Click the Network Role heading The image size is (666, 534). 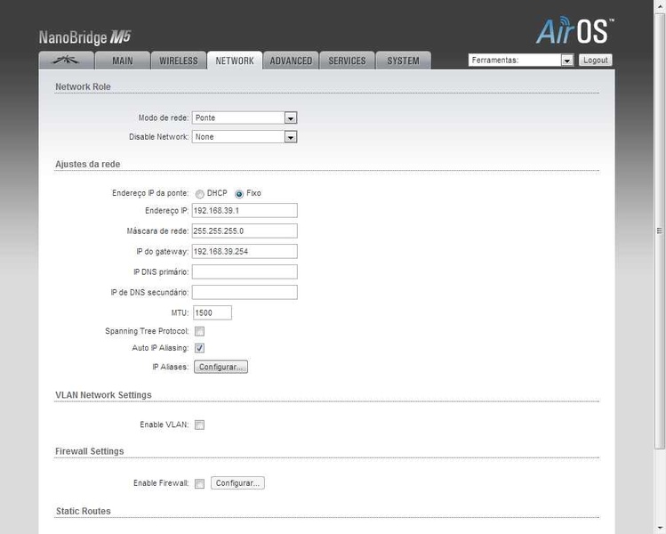83,86
